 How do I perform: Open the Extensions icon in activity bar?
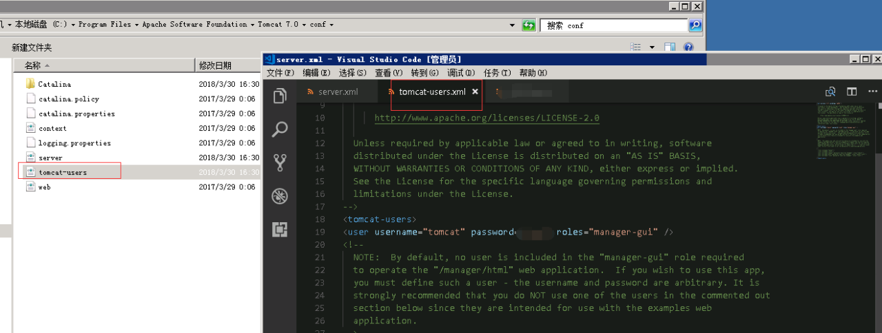click(280, 230)
